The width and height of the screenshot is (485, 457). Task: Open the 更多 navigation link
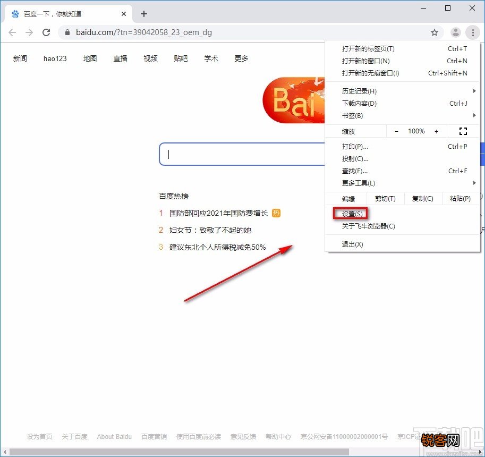tap(241, 58)
